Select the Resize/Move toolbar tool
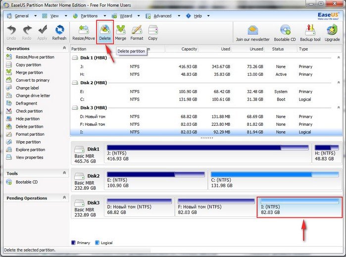 pyautogui.click(x=84, y=32)
